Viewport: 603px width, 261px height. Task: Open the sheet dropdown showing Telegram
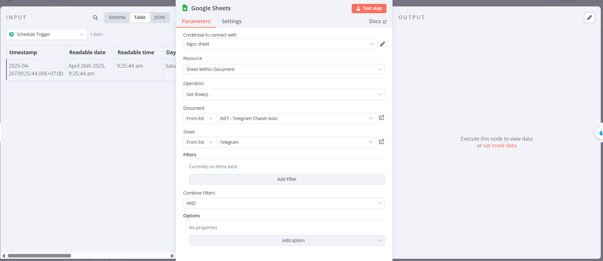[x=296, y=142]
